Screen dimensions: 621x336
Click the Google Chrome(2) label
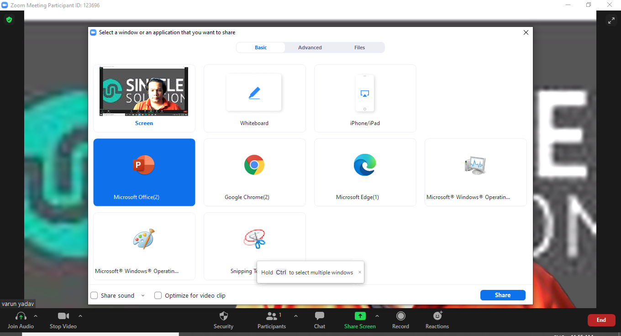[247, 197]
